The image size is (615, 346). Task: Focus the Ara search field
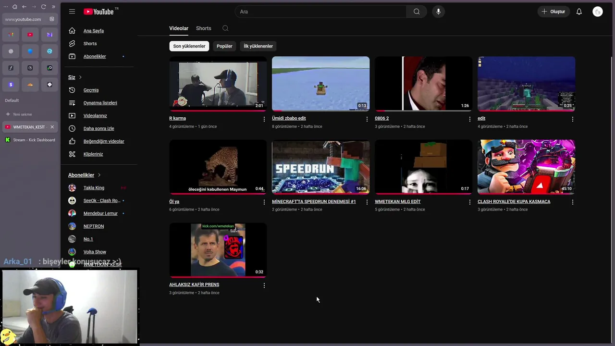[320, 12]
